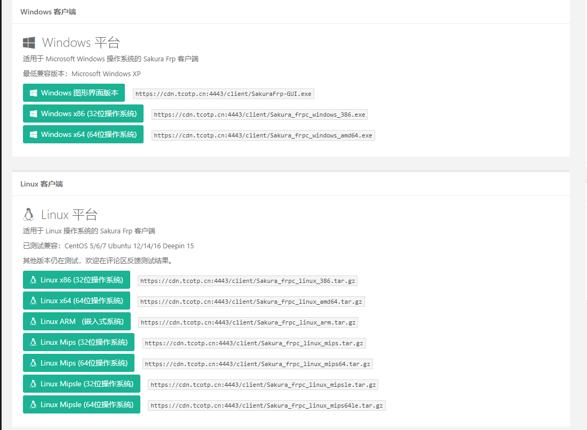Click the large Windows logo beside Windows 平台

click(x=29, y=43)
